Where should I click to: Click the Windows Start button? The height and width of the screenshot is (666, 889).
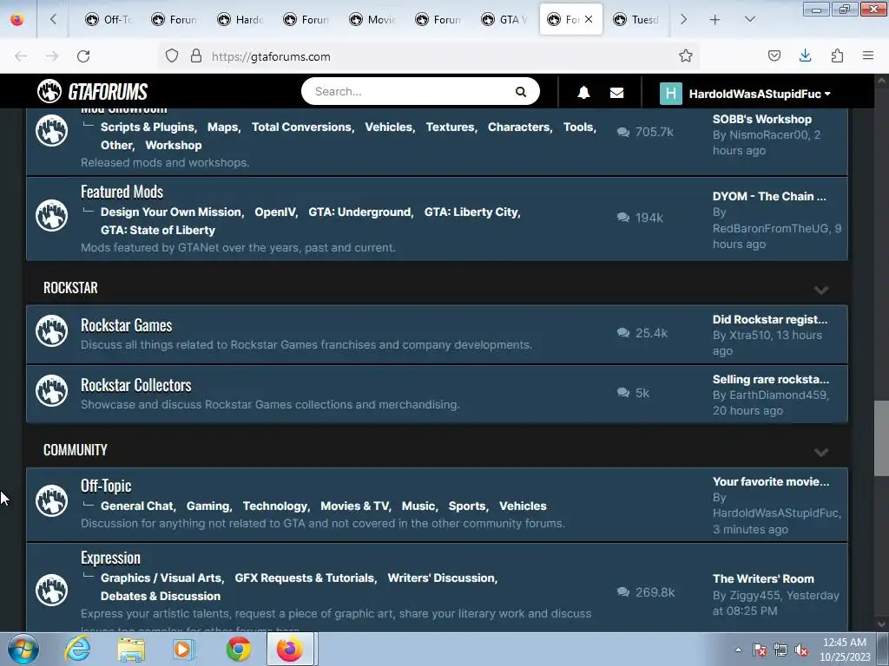(23, 649)
